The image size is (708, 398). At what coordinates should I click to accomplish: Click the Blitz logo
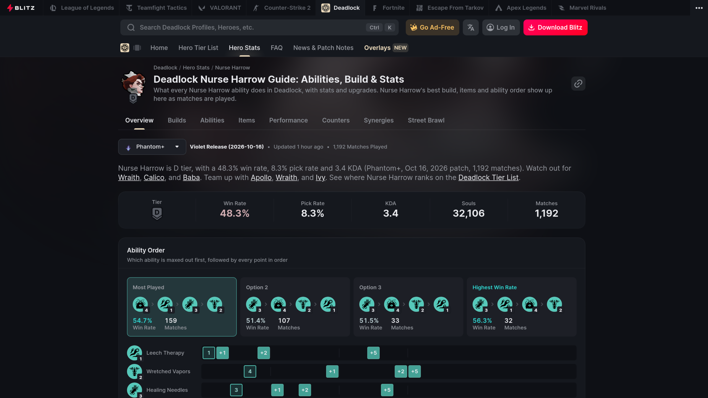click(x=21, y=8)
